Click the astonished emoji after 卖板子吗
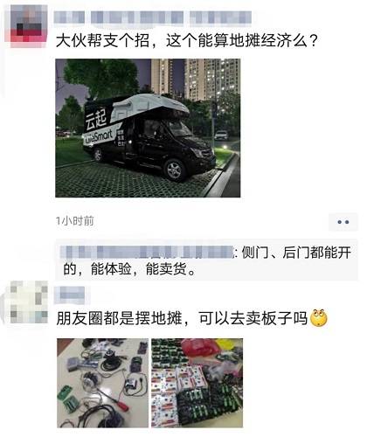Viewport: 367px width, 437px height. point(319,317)
